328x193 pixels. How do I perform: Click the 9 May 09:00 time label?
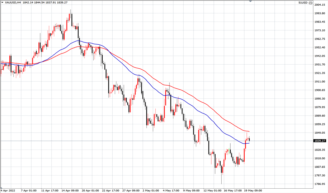191,190
